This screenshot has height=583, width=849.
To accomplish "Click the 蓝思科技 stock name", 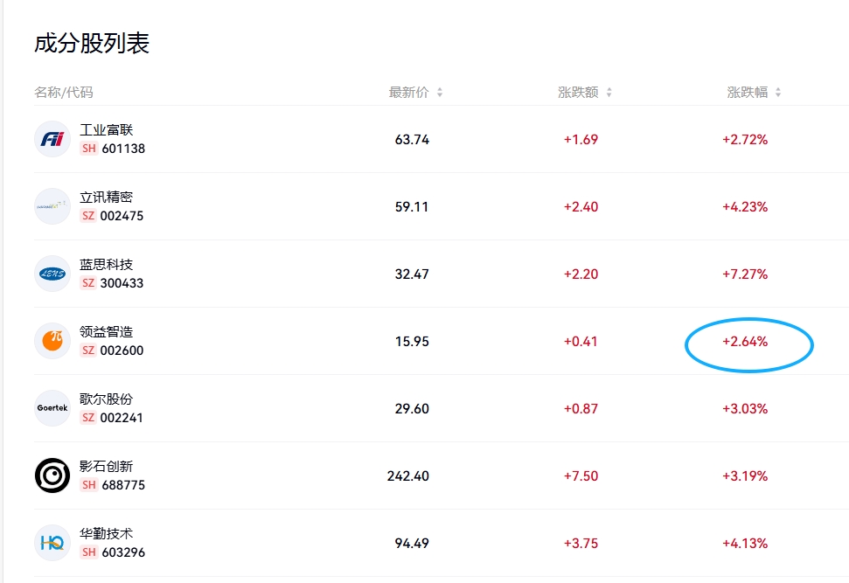I will pyautogui.click(x=107, y=265).
